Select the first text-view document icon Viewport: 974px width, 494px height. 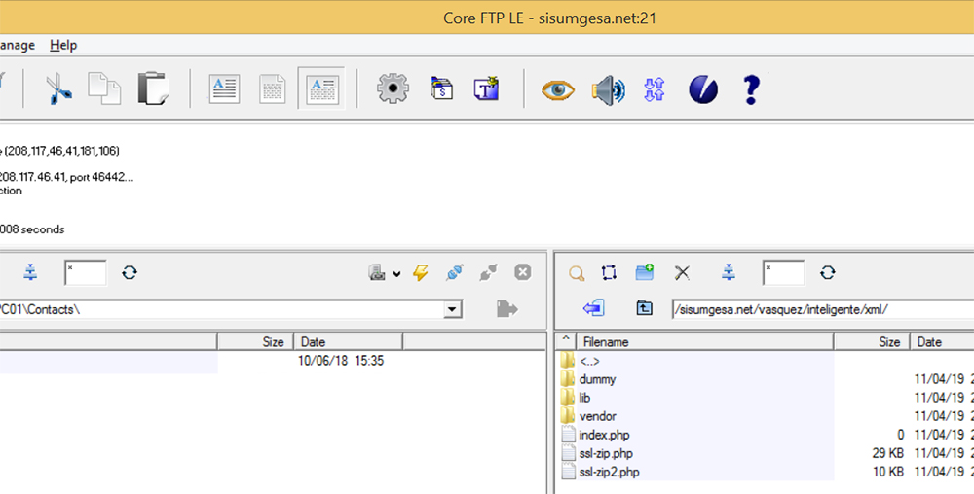pyautogui.click(x=224, y=88)
